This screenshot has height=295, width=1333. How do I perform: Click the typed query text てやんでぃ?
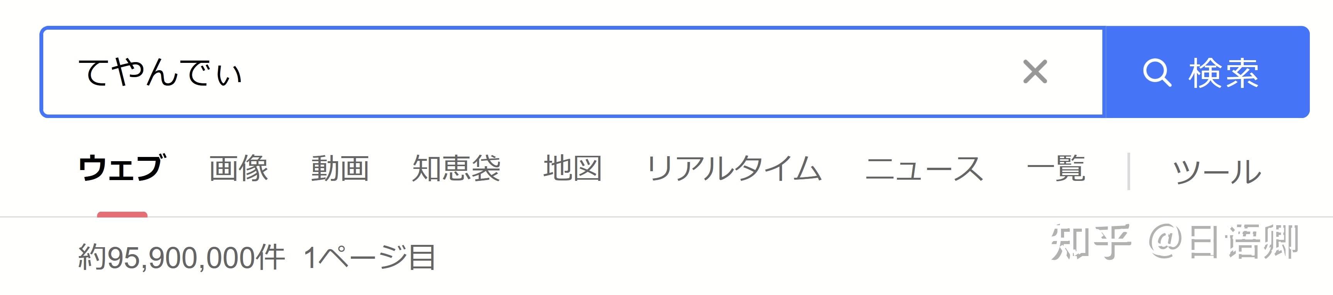click(160, 72)
